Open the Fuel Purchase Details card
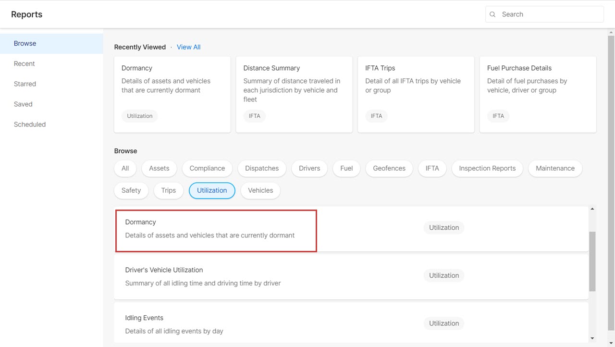The width and height of the screenshot is (615, 347). (538, 94)
